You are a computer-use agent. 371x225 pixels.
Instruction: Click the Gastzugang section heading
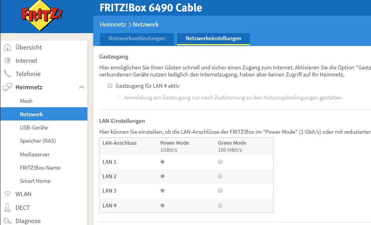[x=114, y=57]
